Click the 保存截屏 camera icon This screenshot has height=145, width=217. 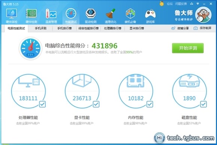195,28
